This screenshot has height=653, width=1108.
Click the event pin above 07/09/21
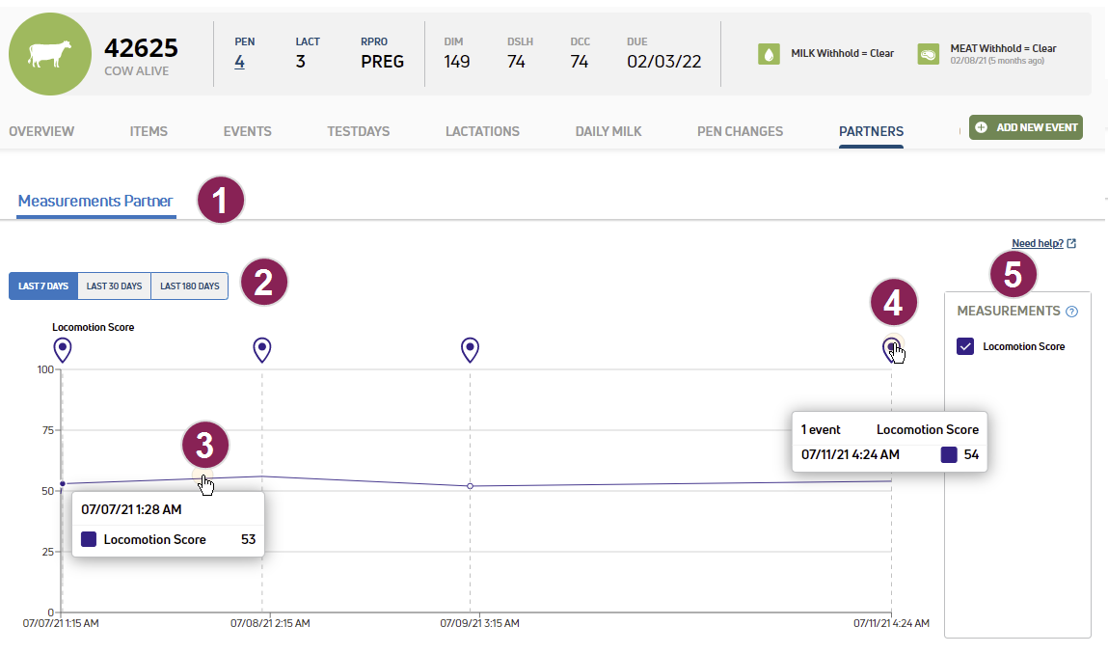[x=470, y=348]
